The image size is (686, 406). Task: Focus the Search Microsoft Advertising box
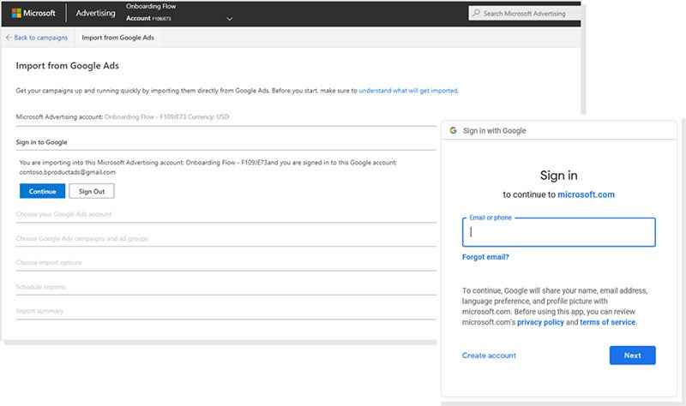pyautogui.click(x=525, y=13)
